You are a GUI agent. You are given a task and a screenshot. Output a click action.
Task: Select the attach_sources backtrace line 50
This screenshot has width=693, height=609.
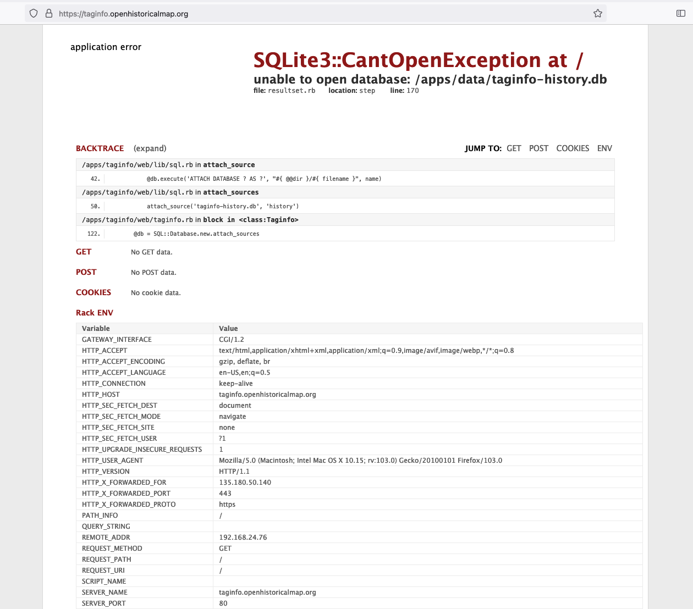(223, 206)
